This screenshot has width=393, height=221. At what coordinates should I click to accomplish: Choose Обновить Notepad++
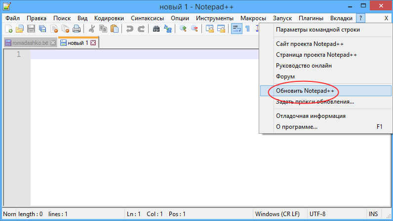[326, 91]
